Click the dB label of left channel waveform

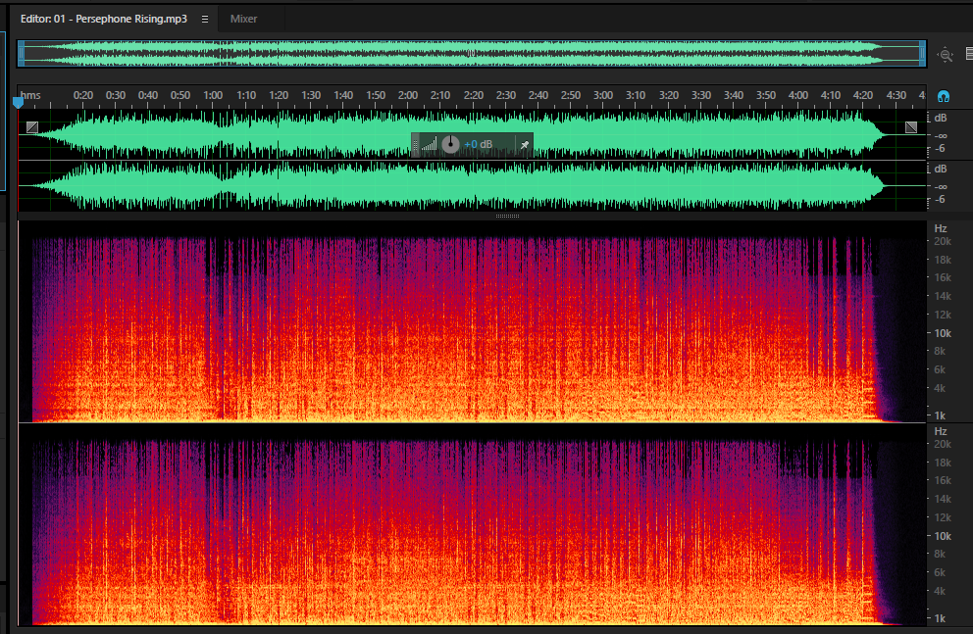(941, 118)
